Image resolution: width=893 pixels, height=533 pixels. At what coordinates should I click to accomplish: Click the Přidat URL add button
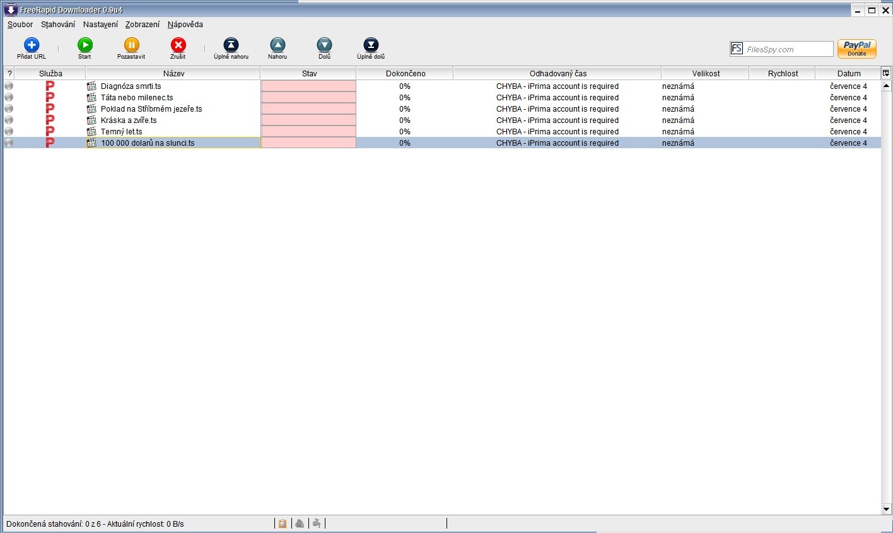tap(32, 45)
